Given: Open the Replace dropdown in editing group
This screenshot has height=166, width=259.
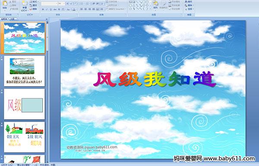Looking at the screenshot, I should coord(190,5).
